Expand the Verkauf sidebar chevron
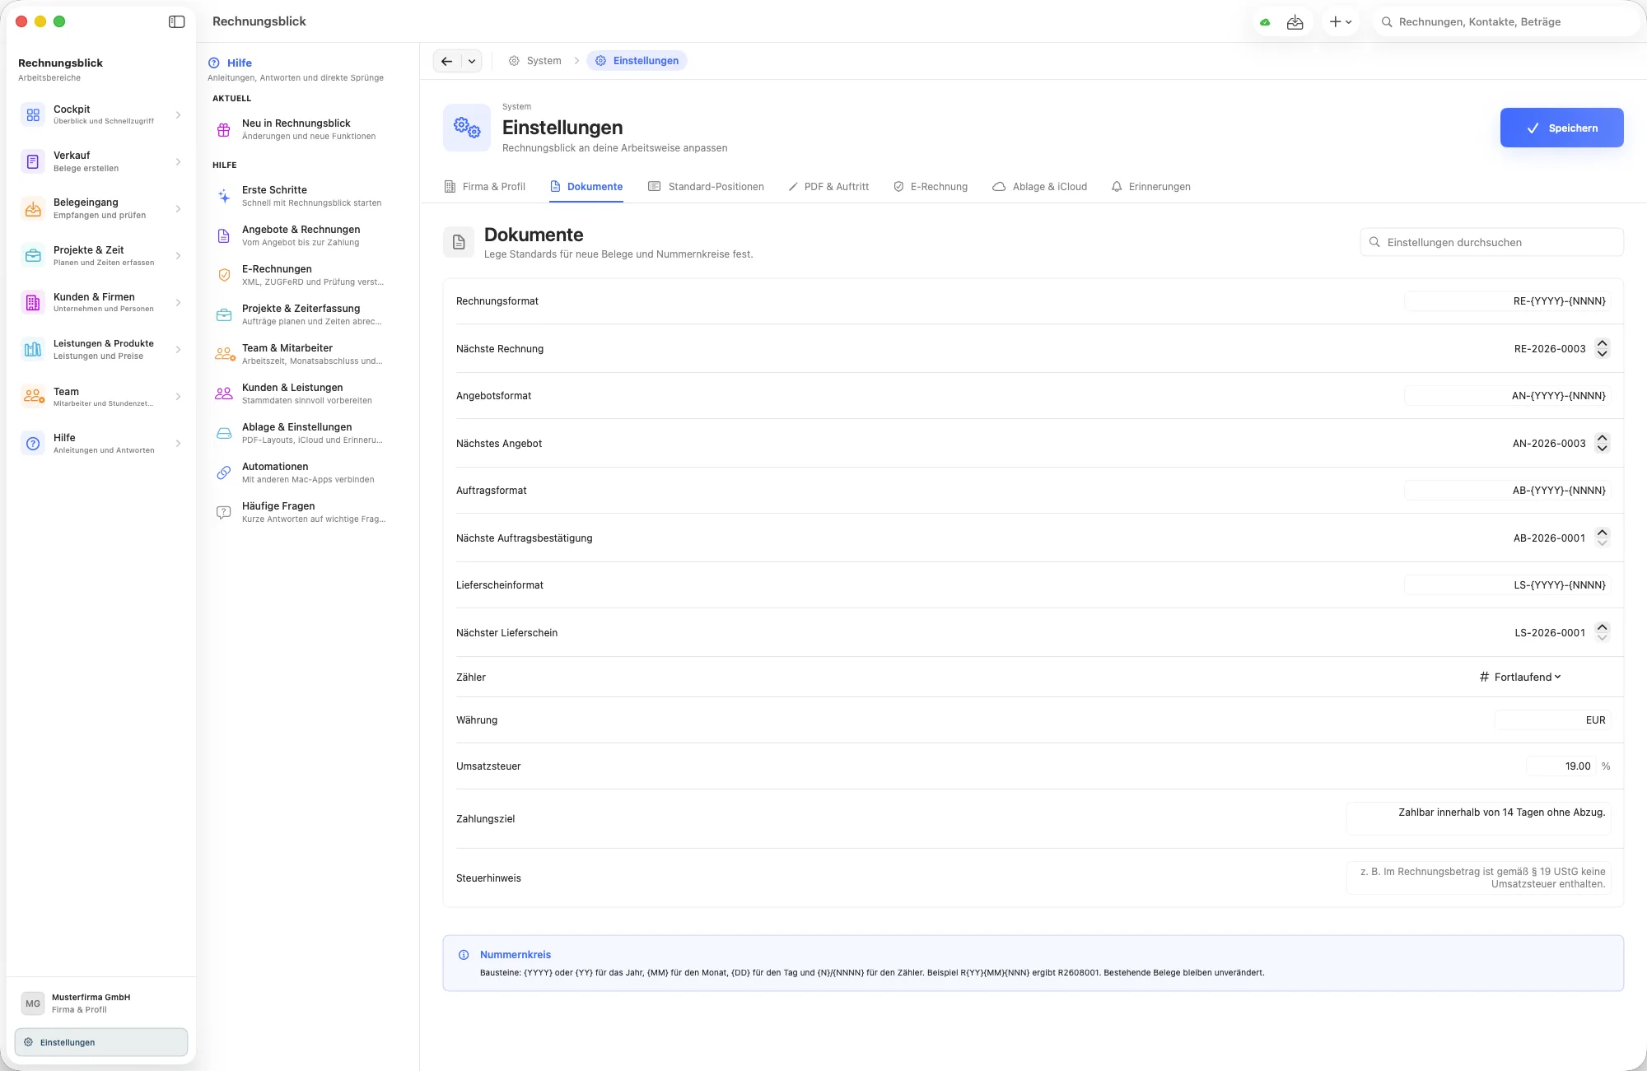 pos(178,162)
